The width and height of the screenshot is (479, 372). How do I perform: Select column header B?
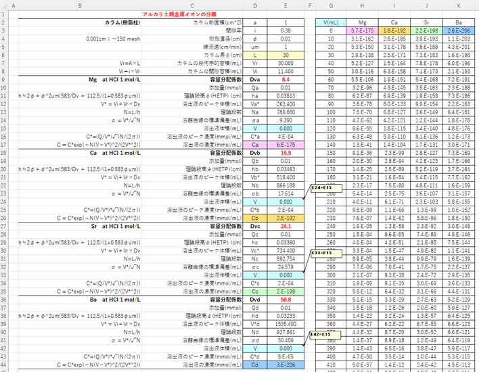(x=80, y=6)
